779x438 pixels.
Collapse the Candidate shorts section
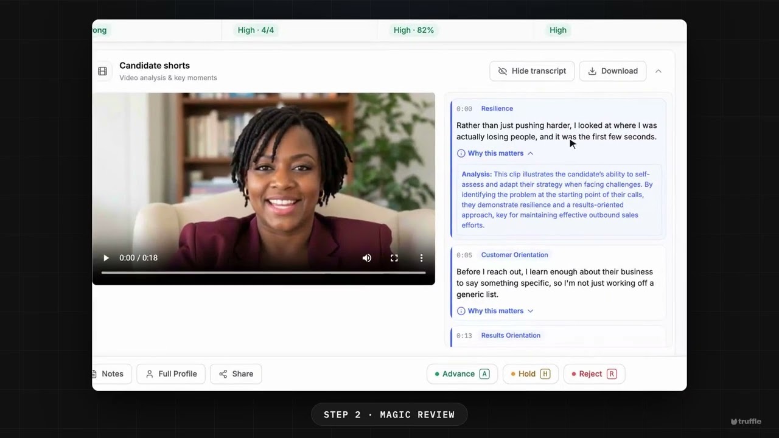click(658, 71)
